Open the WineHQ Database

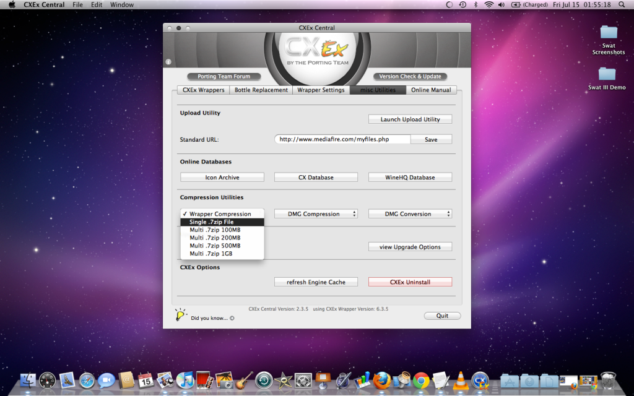coord(410,178)
